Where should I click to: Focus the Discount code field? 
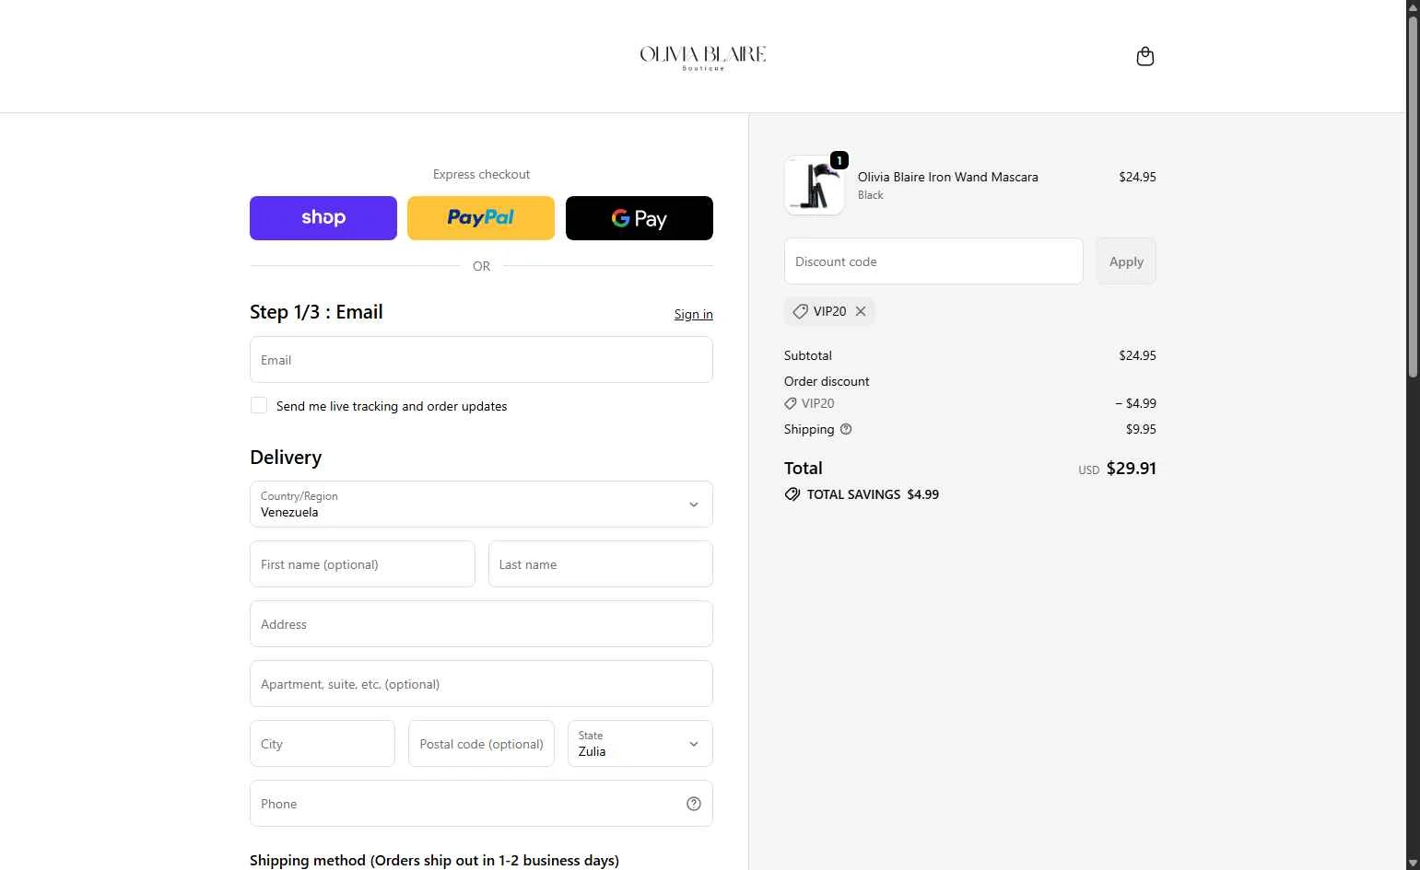pos(933,261)
